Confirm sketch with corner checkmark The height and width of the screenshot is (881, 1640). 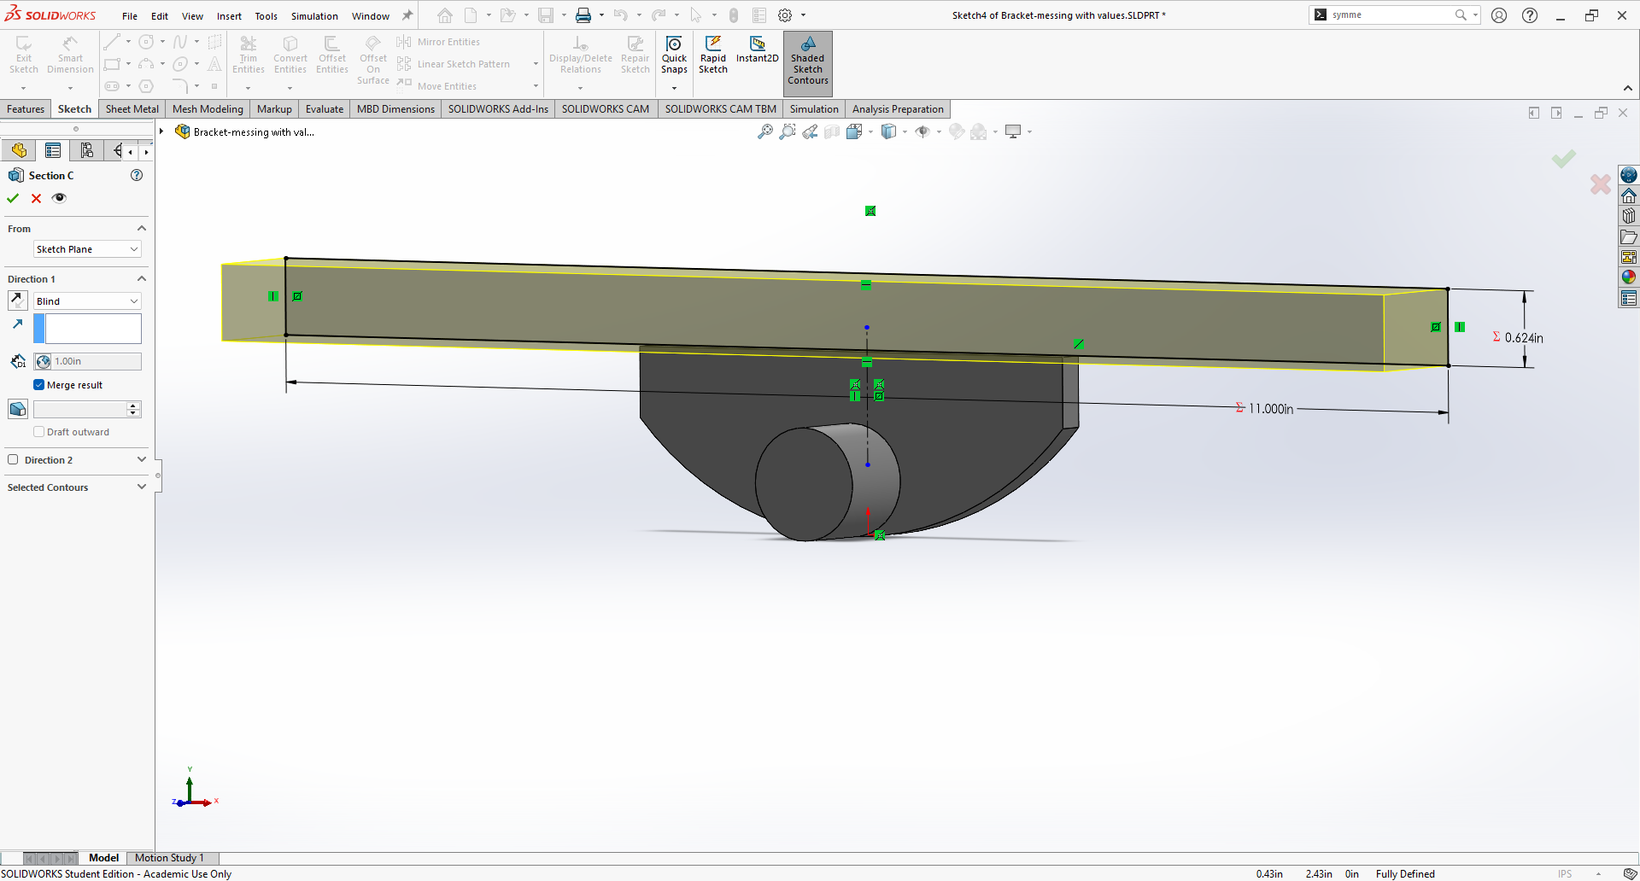(x=1564, y=159)
